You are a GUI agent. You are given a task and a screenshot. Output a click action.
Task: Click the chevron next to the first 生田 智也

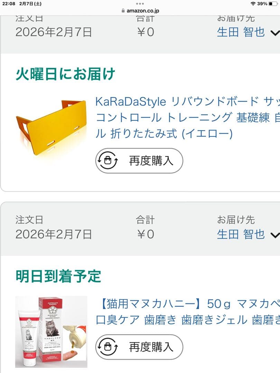pos(275,33)
